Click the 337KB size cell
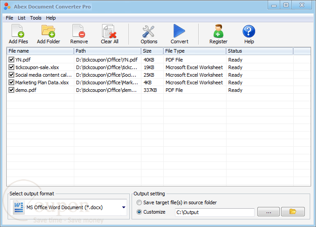The height and width of the screenshot is (227, 316). click(150, 90)
